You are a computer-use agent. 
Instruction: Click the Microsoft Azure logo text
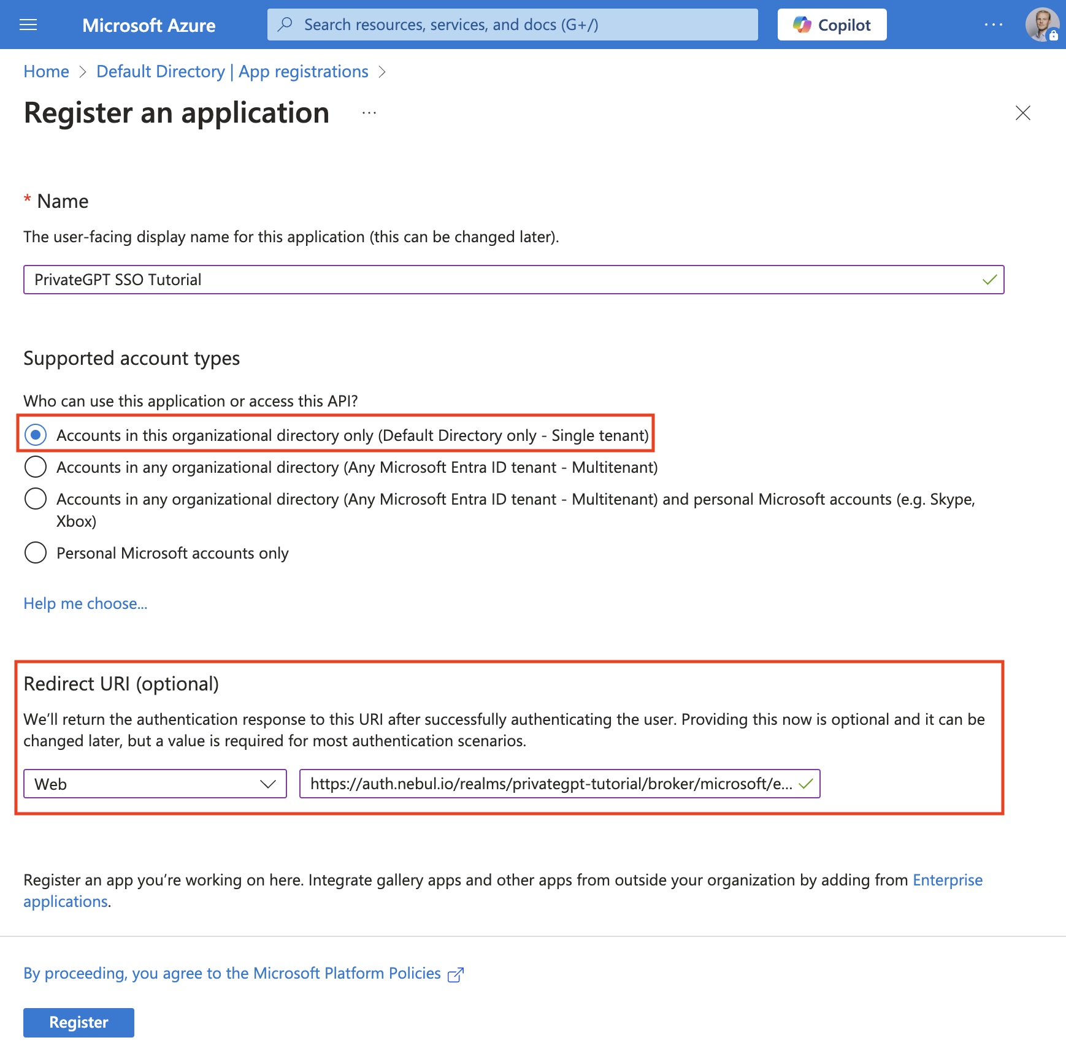coord(148,25)
